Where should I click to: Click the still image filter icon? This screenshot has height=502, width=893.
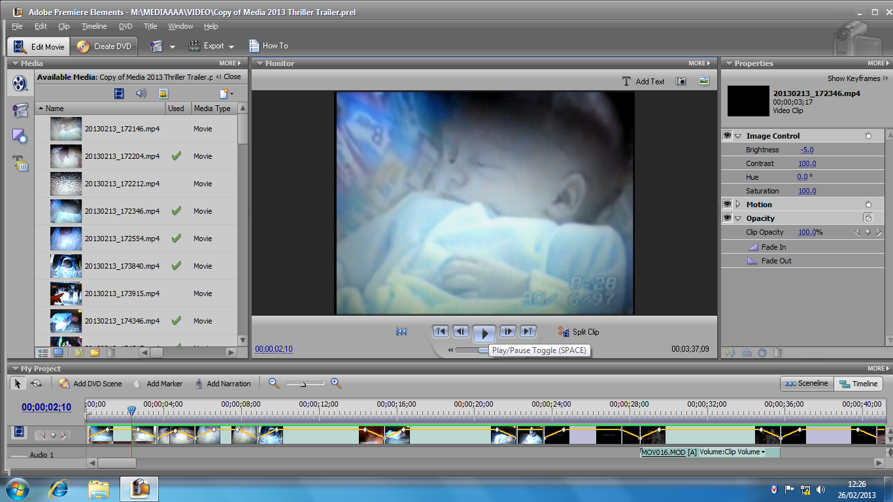click(x=163, y=93)
